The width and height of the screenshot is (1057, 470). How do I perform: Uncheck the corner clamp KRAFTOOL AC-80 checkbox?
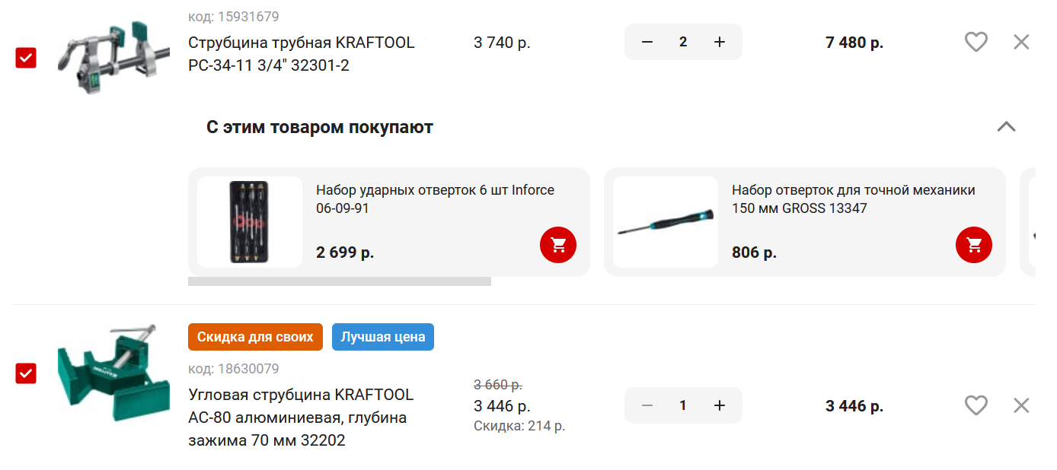pyautogui.click(x=26, y=373)
